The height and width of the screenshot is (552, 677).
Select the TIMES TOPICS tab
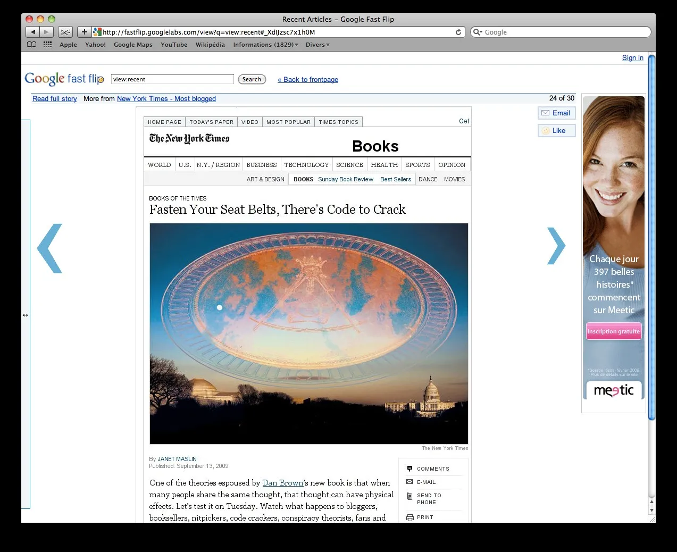[x=338, y=122]
